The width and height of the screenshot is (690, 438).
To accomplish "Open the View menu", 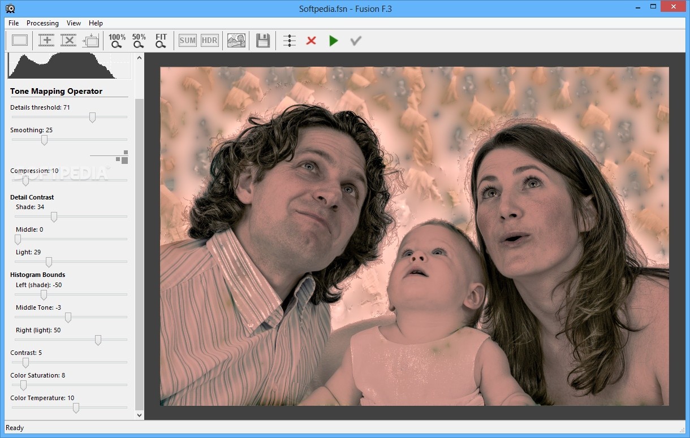I will point(74,23).
